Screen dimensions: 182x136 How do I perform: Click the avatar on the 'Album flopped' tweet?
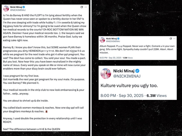[102, 40]
